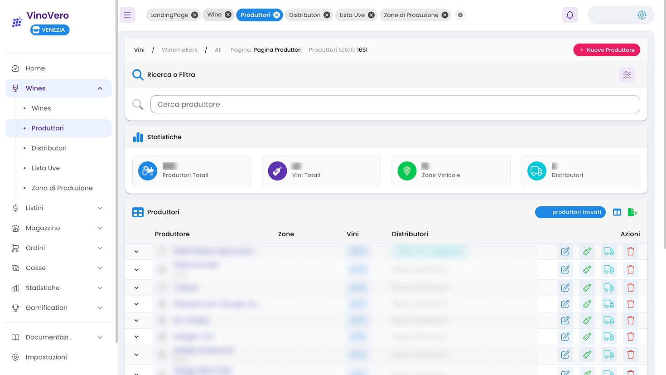Click the Cerca produttore search field

[394, 104]
